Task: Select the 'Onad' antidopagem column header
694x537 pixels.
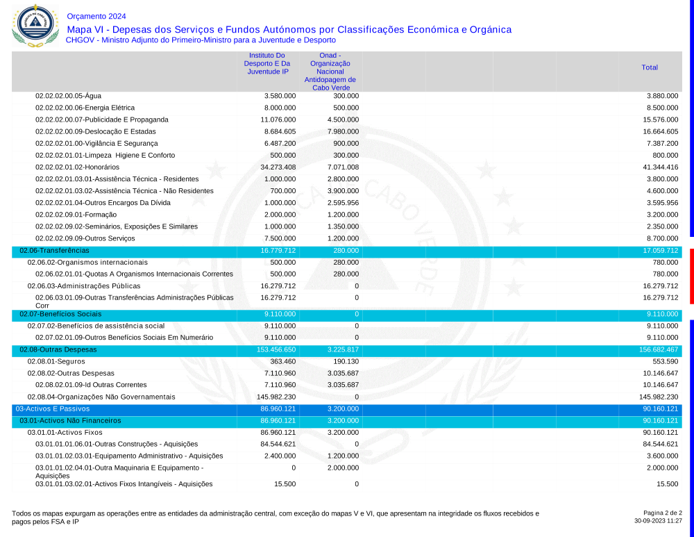Action: point(330,71)
